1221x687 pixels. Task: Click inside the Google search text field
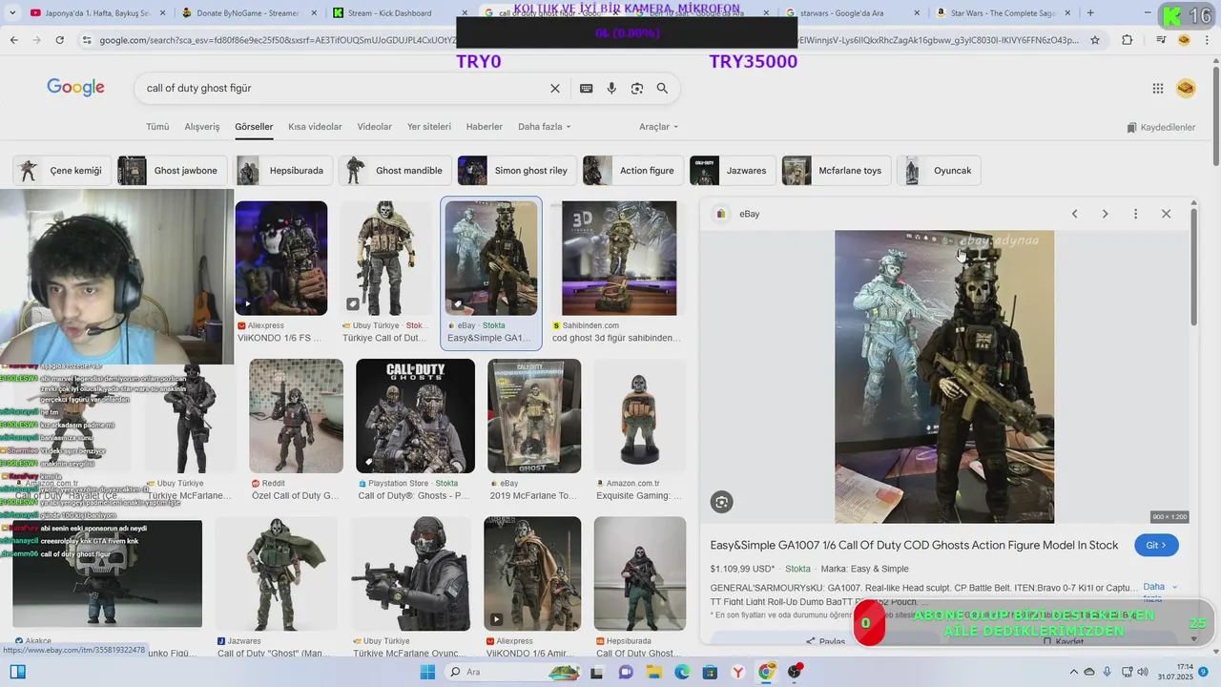pos(343,88)
